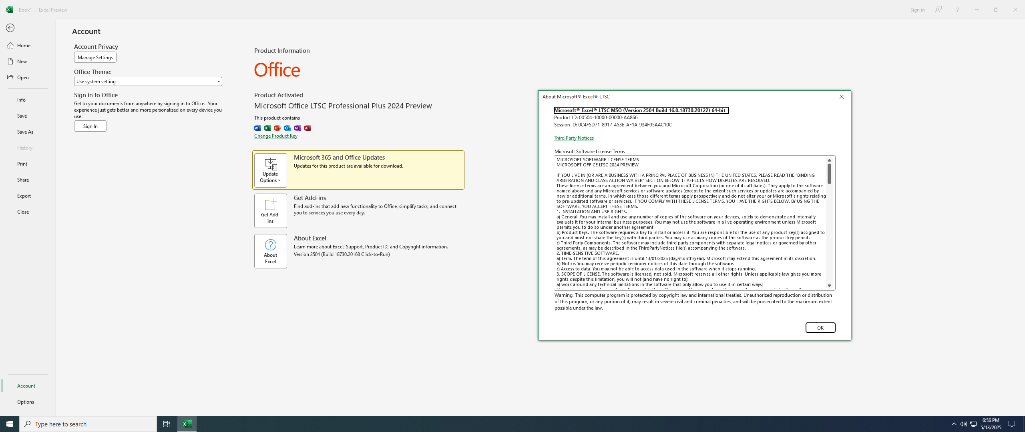Open the Share page
Image resolution: width=1025 pixels, height=432 pixels.
pyautogui.click(x=28, y=180)
